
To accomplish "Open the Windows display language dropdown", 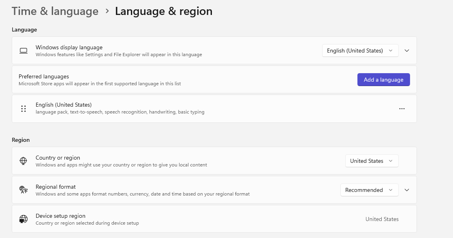I will pyautogui.click(x=360, y=51).
